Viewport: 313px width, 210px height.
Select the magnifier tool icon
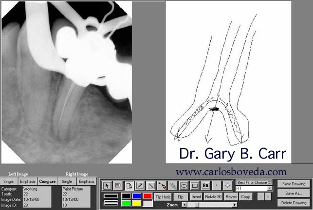[x=129, y=185]
